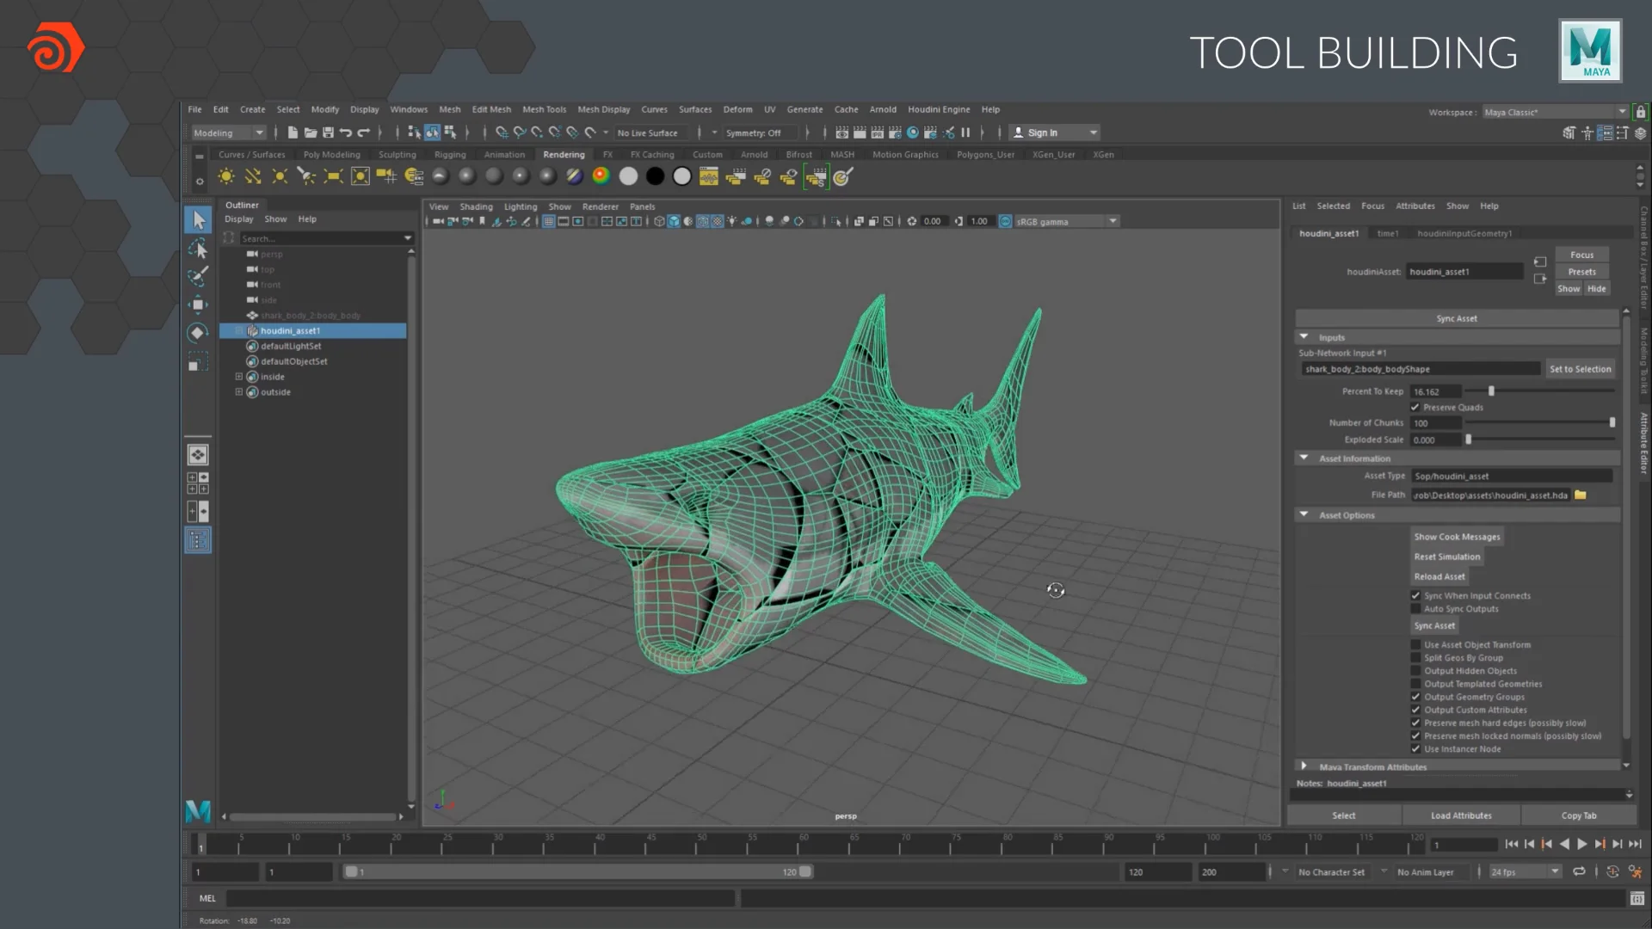The width and height of the screenshot is (1652, 929).
Task: Select houdini_asset1 in the Outliner
Action: (x=313, y=330)
